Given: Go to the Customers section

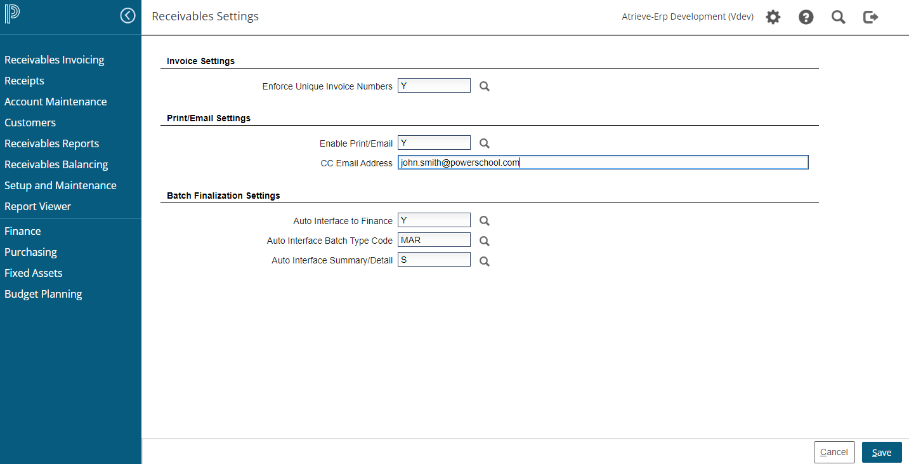Looking at the screenshot, I should [x=30, y=123].
